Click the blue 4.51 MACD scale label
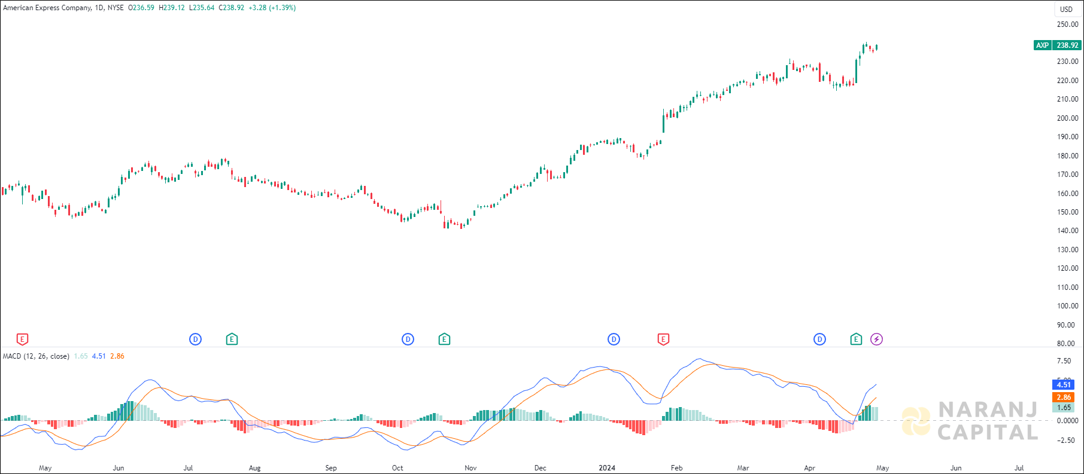 point(1063,385)
